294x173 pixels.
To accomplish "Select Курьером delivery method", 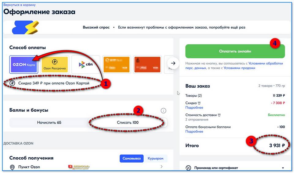I will (156, 158).
